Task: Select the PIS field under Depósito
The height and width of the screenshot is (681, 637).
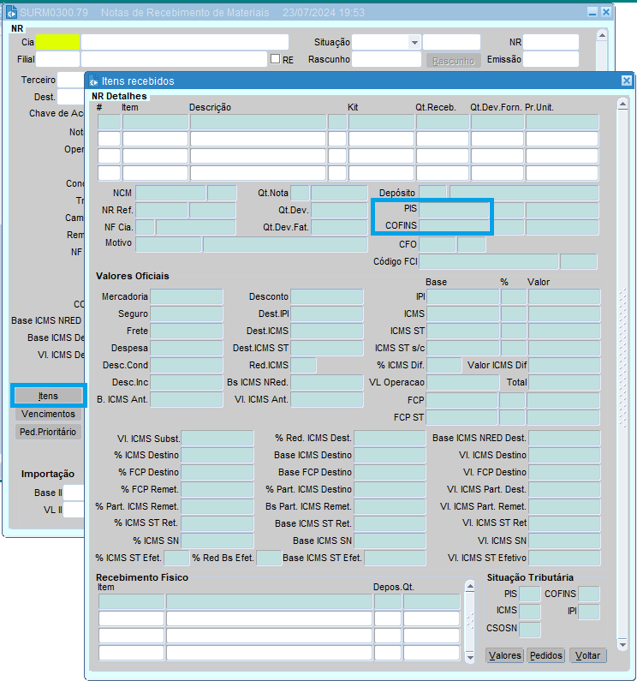Action: [455, 209]
